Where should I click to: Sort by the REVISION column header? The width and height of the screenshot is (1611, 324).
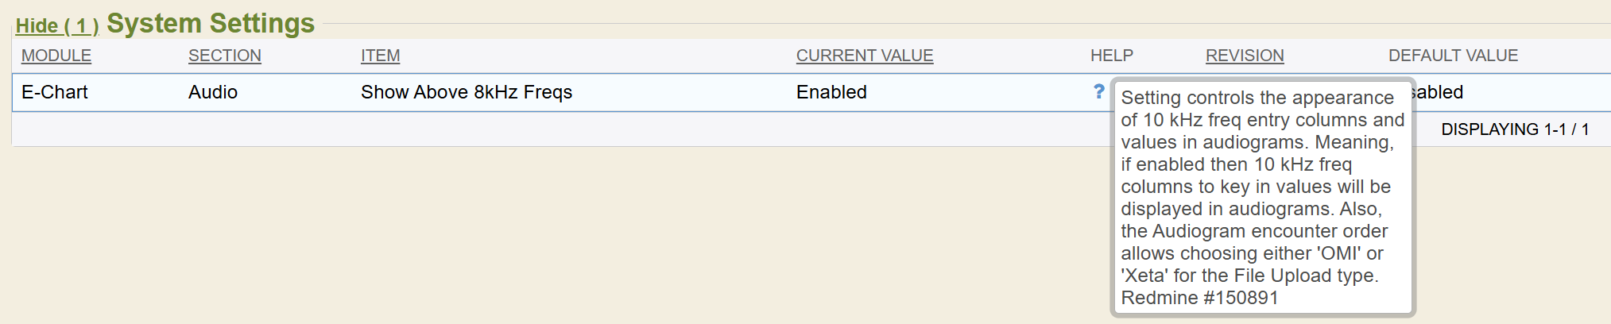[1245, 56]
